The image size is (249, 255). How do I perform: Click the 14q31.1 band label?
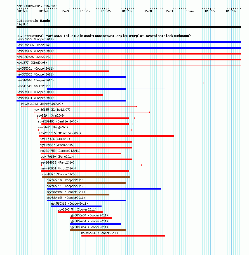[x=23, y=24]
